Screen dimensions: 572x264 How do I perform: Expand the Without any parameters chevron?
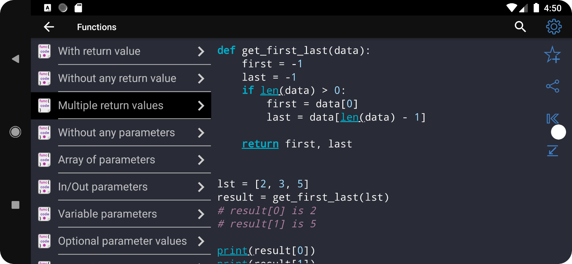coord(201,133)
